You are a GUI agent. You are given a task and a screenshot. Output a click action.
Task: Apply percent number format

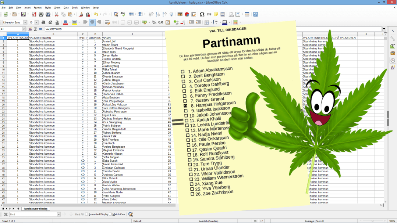[154, 22]
